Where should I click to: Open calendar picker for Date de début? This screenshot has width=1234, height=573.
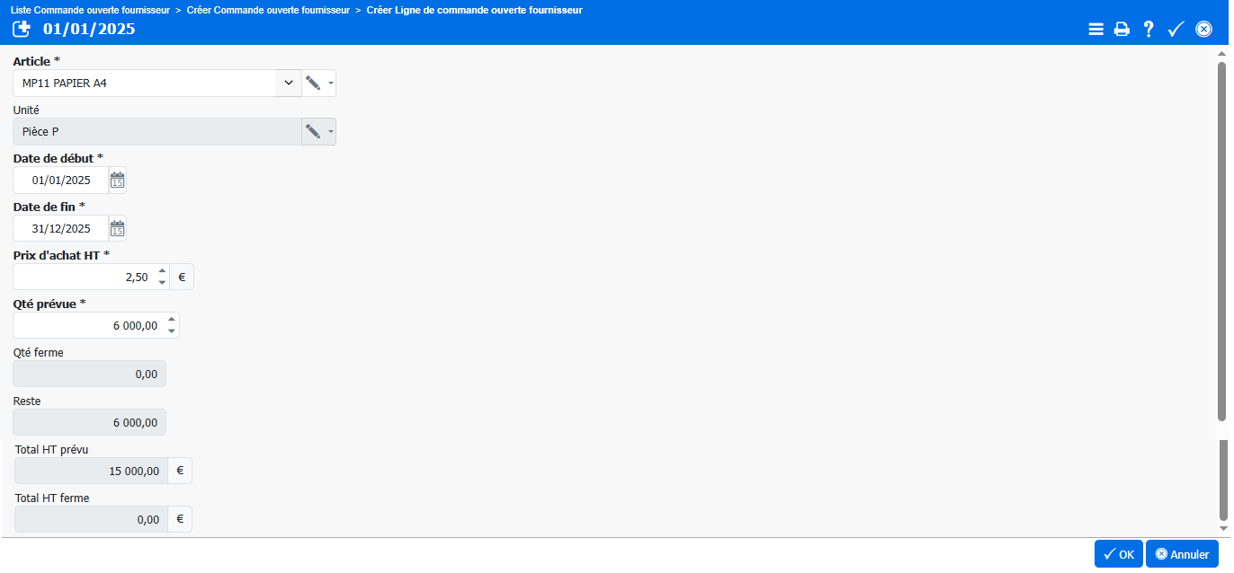click(x=117, y=180)
